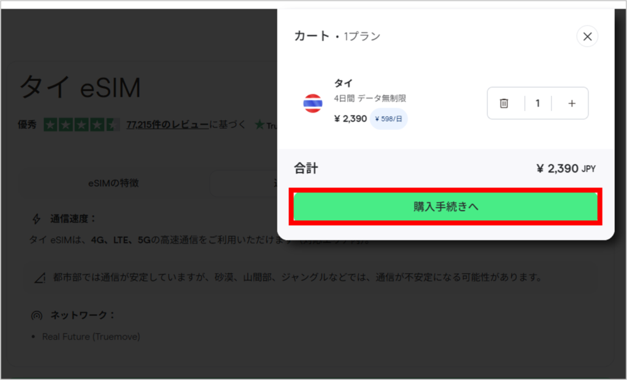The width and height of the screenshot is (627, 380).
Task: Click the trash icon to remove the plan
Action: pos(505,103)
